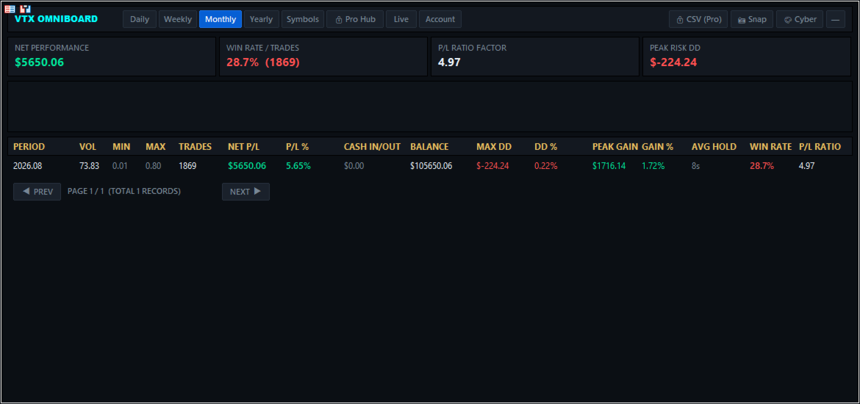Go to previous page with PREV arrow
860x404 pixels.
tap(37, 191)
